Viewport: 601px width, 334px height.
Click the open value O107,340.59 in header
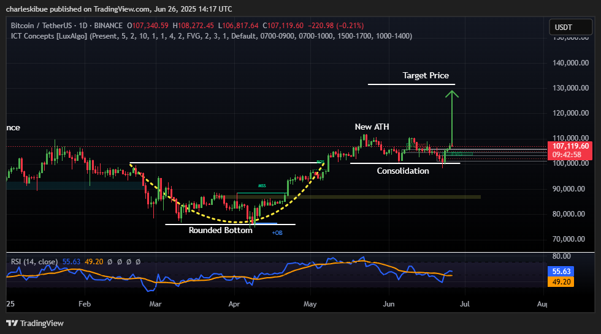148,26
